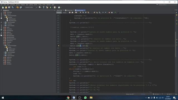
Task: Open the dropdown arrow beside Profile icon
Action: pos(61,7)
